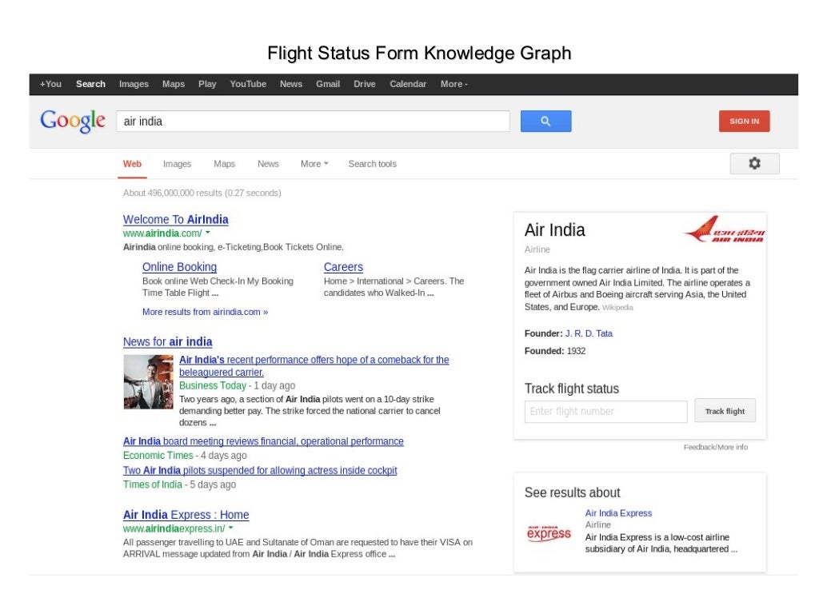
Task: Click the www.airindiaexpress.in/ green URL
Action: pyautogui.click(x=174, y=528)
